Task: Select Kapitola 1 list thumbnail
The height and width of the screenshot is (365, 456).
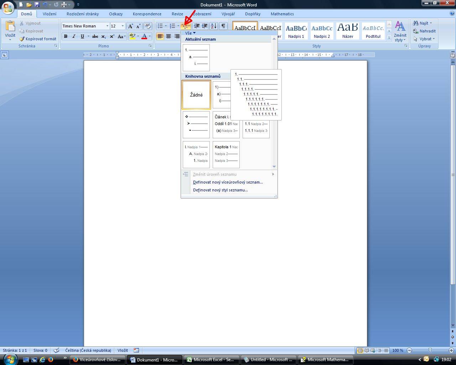Action: point(226,155)
